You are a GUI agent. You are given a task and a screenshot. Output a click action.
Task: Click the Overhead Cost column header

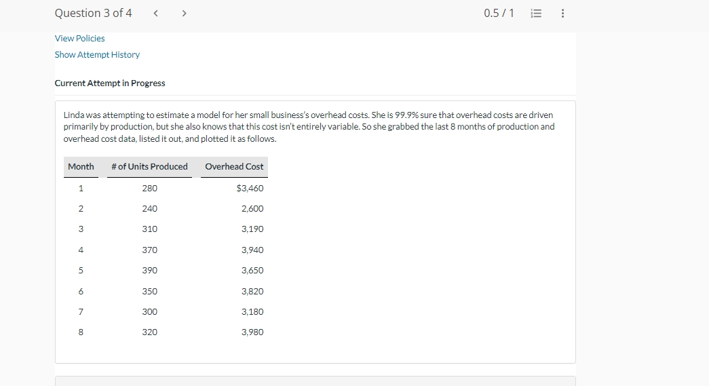[234, 167]
